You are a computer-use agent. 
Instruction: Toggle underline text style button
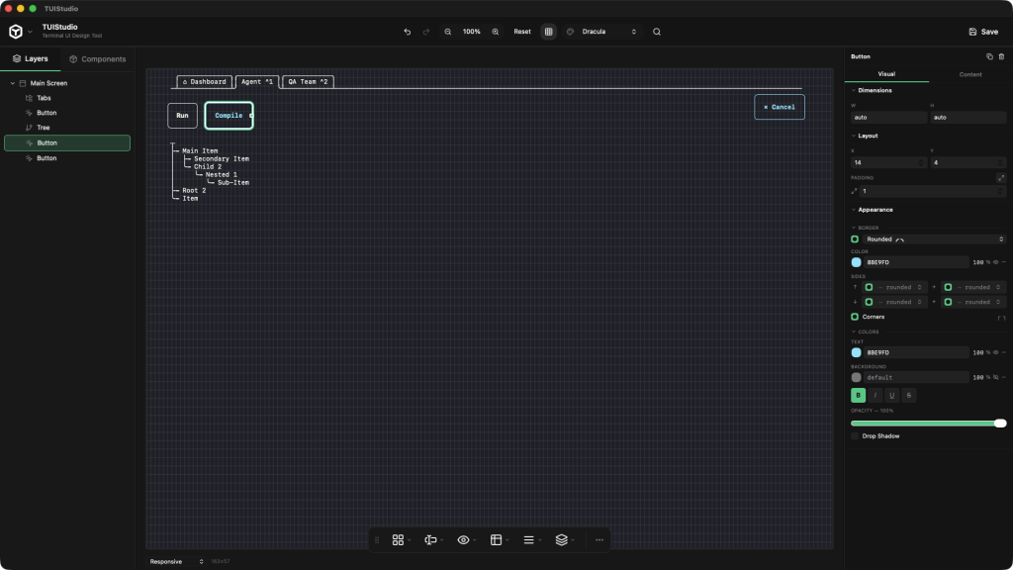pyautogui.click(x=891, y=396)
